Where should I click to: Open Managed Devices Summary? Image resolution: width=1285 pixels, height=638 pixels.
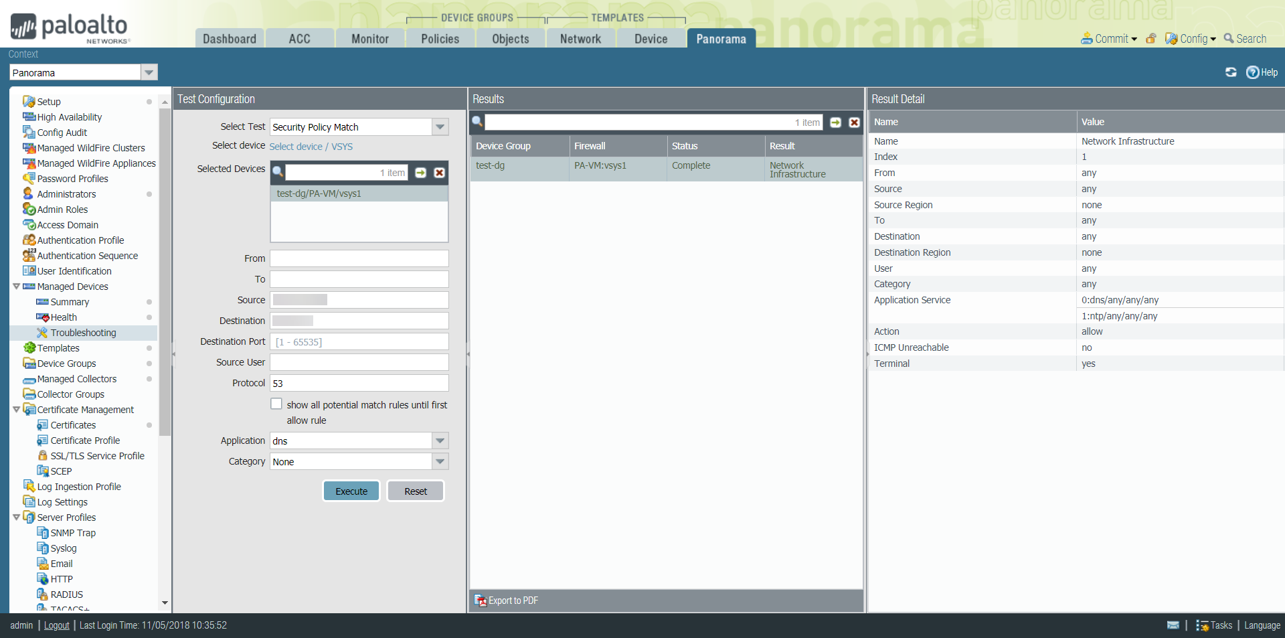coord(70,302)
